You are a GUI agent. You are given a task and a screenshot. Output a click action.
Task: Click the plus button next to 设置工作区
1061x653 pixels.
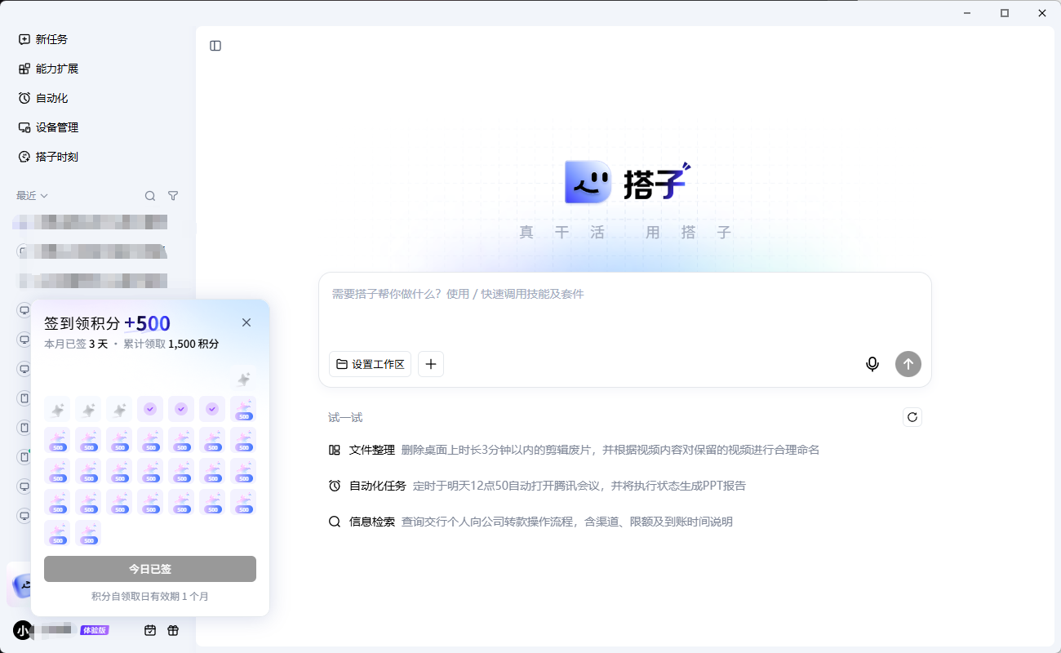tap(431, 364)
